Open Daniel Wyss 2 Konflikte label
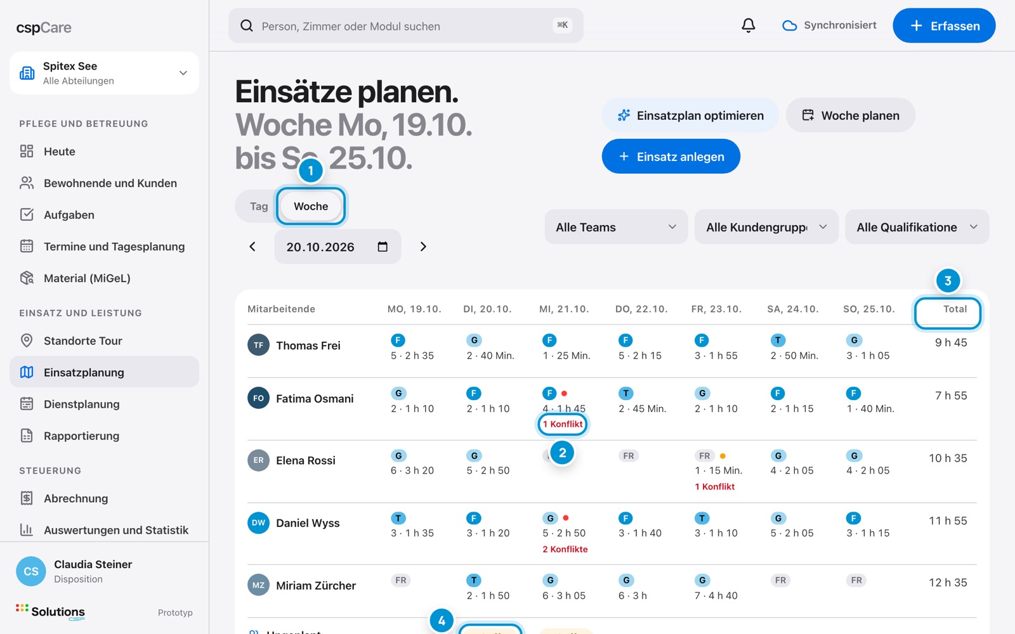 point(565,549)
